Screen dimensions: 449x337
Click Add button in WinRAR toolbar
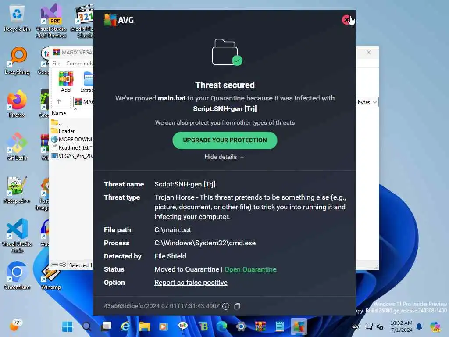click(66, 82)
